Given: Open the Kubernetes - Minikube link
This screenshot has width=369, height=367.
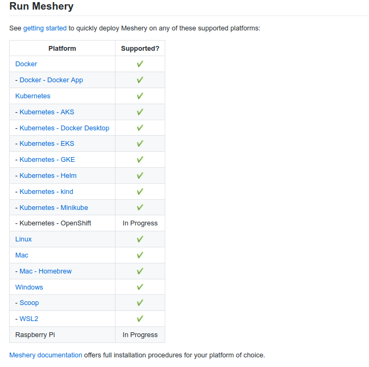Looking at the screenshot, I should tap(53, 208).
